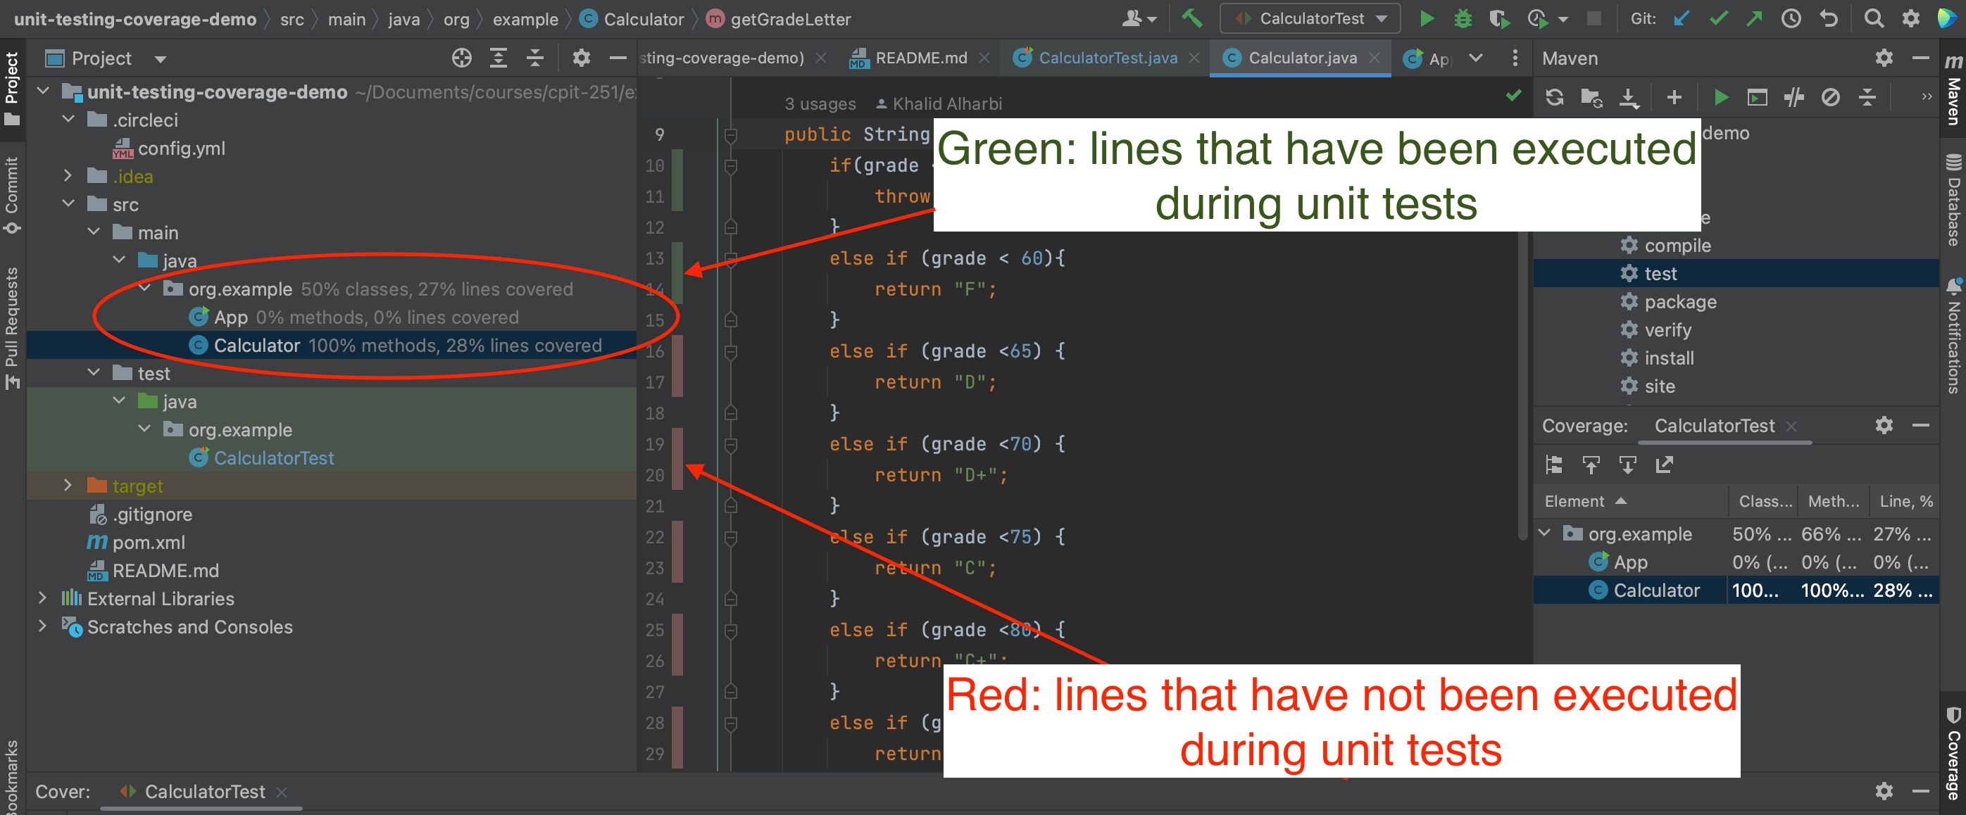Click the Git update project blue arrow
Image resolution: width=1966 pixels, height=815 pixels.
pos(1682,18)
